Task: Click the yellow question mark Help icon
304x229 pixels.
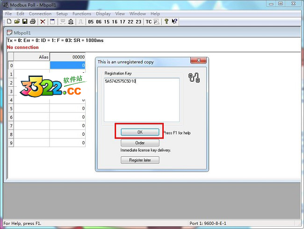Action: pyautogui.click(x=166, y=21)
